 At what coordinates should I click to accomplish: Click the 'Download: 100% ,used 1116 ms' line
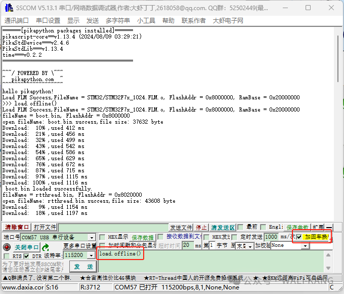(45, 182)
